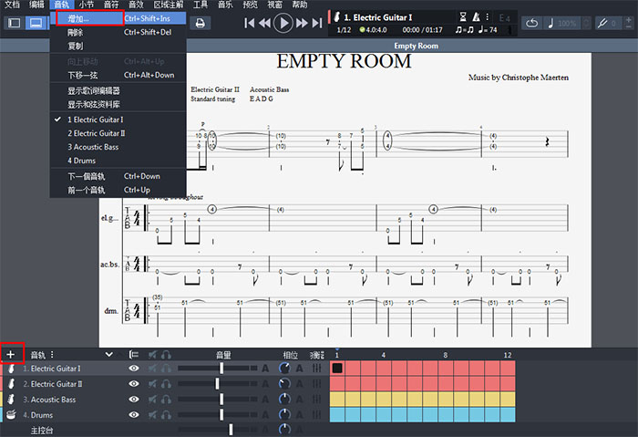Solo the Electric Guitar I track with headphones
This screenshot has height=437, width=638.
[x=166, y=369]
